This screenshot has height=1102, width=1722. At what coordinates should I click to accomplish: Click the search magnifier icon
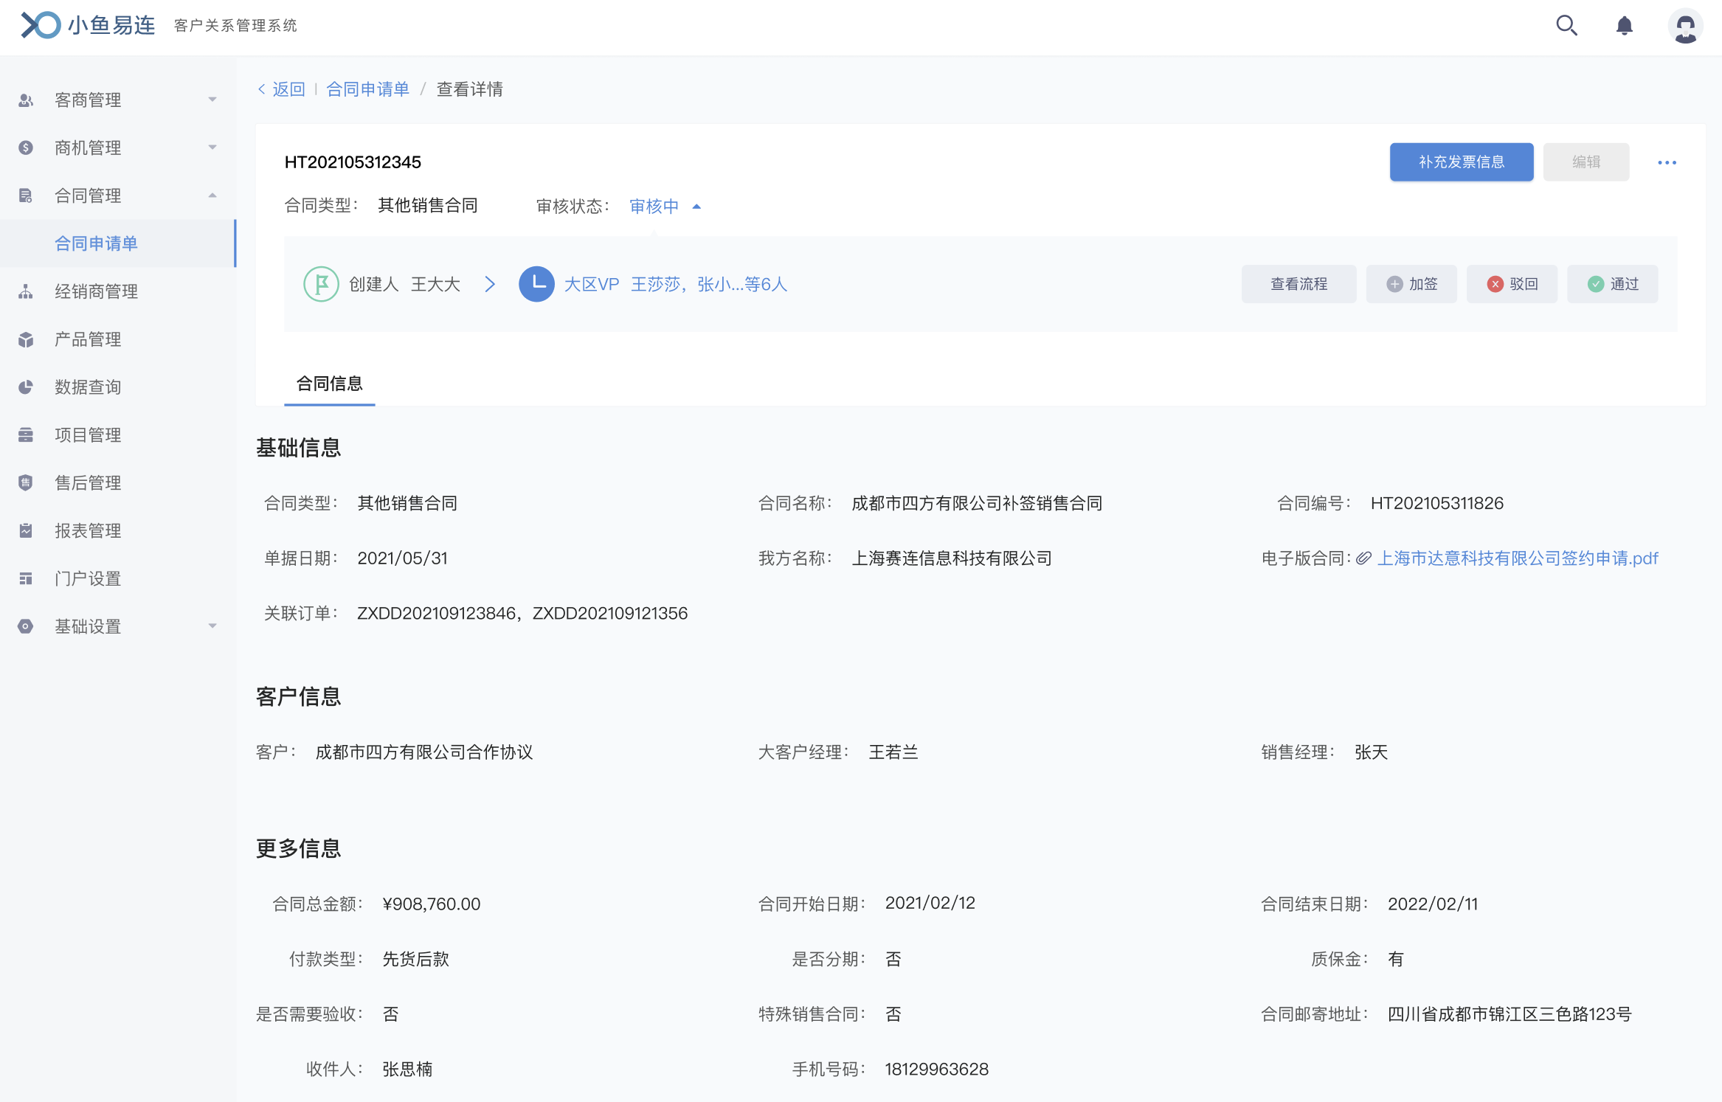pyautogui.click(x=1566, y=26)
